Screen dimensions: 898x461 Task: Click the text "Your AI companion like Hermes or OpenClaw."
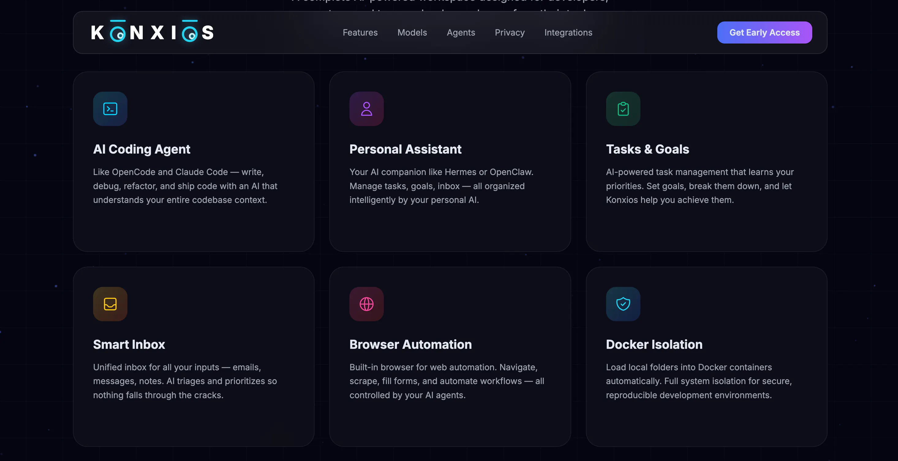441,172
